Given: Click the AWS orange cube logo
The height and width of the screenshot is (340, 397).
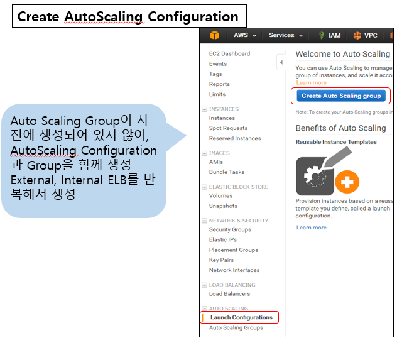Looking at the screenshot, I should [x=214, y=35].
